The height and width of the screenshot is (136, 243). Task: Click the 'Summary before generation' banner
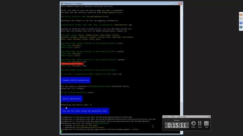[x=76, y=80]
